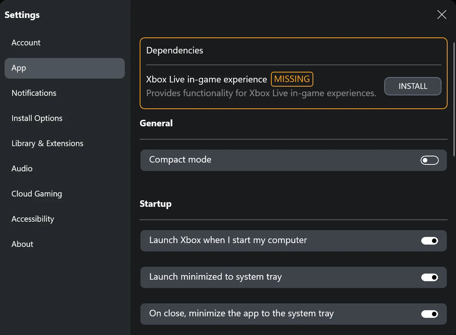Install the Xbox Live in-game experience dependency
456x335 pixels.
click(x=412, y=86)
